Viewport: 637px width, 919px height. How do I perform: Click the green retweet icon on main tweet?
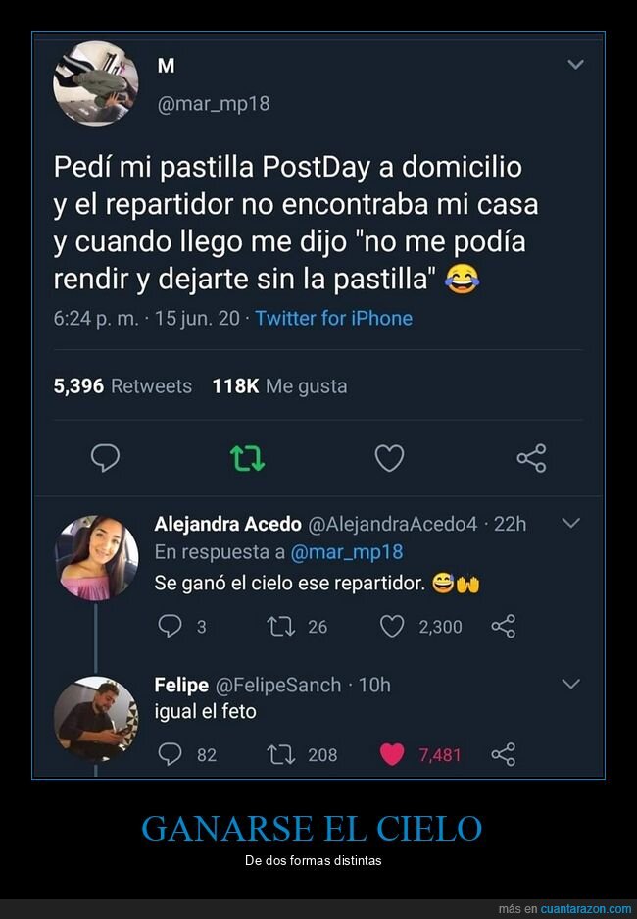pos(247,458)
